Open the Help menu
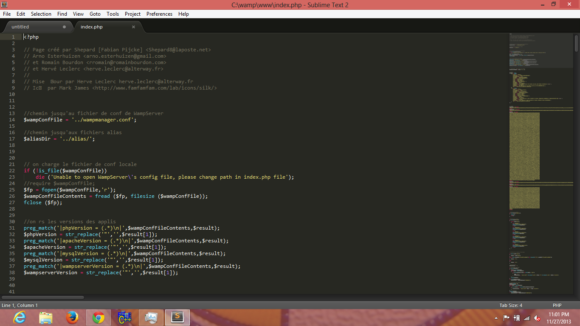Screen dimensions: 580x326 tap(183, 14)
